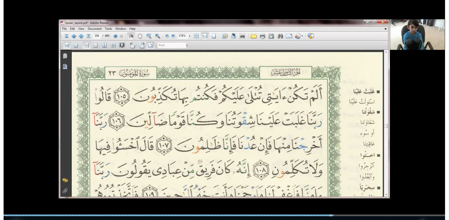Open the Edit menu

coord(72,29)
